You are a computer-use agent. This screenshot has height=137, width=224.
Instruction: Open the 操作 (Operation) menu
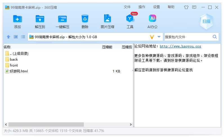click(142, 7)
